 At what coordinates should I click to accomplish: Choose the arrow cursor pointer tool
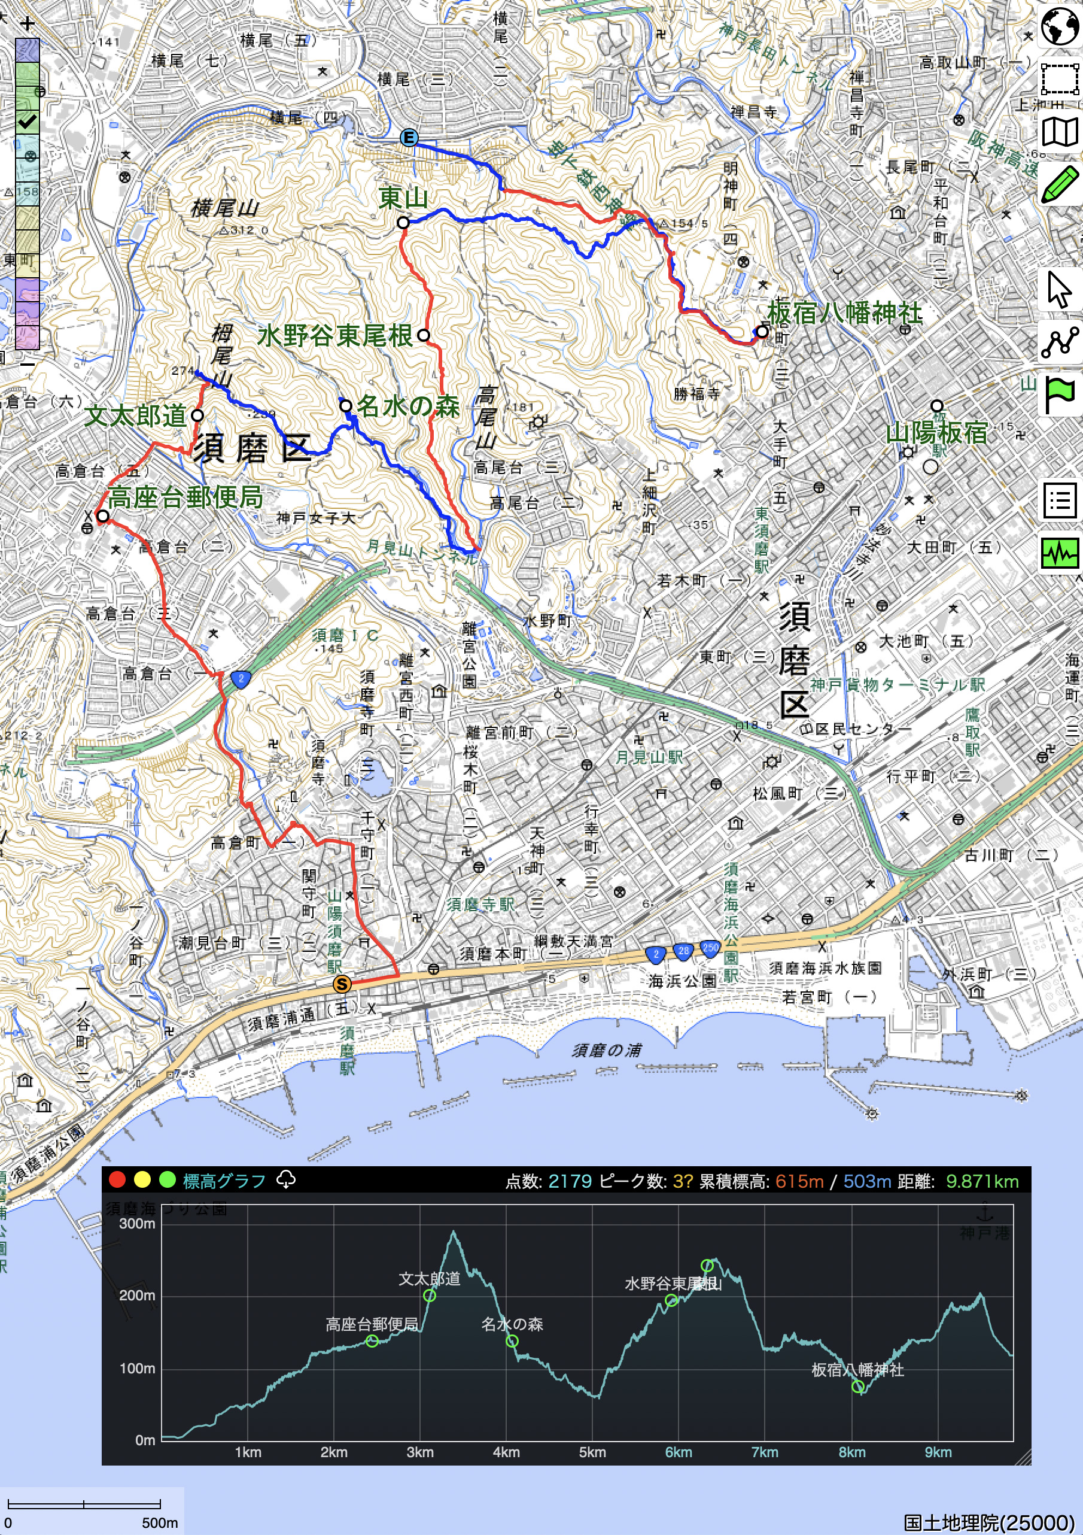click(x=1060, y=290)
